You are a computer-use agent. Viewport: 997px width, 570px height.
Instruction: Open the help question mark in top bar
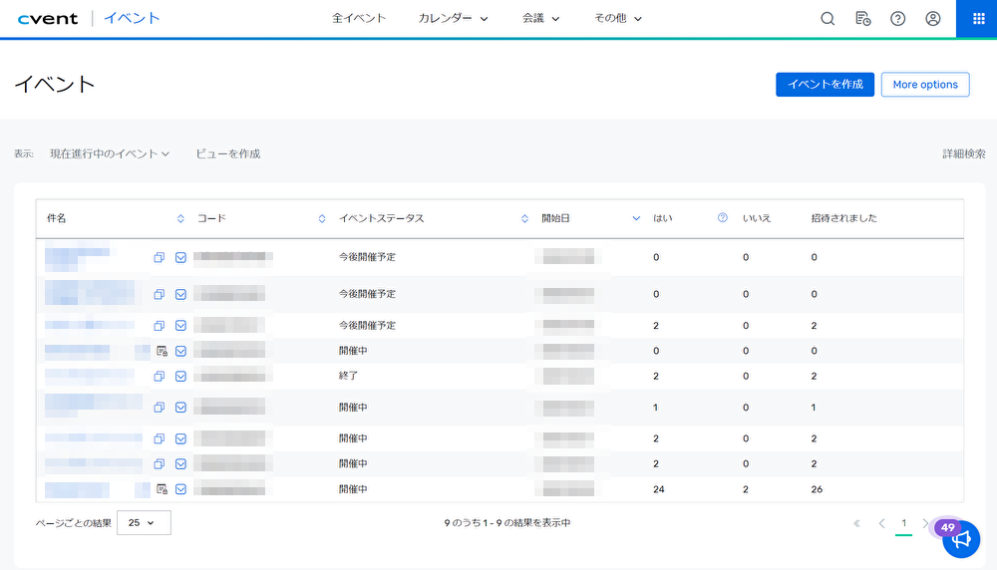pos(898,18)
